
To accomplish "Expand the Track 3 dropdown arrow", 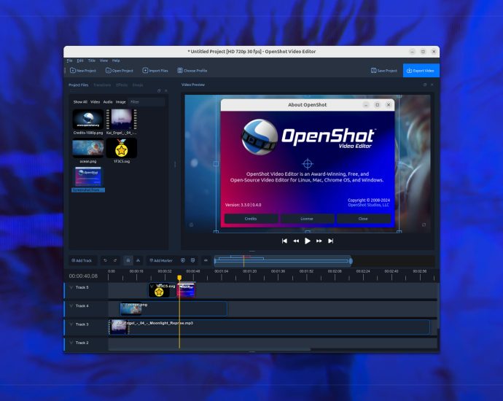I will 71,324.
